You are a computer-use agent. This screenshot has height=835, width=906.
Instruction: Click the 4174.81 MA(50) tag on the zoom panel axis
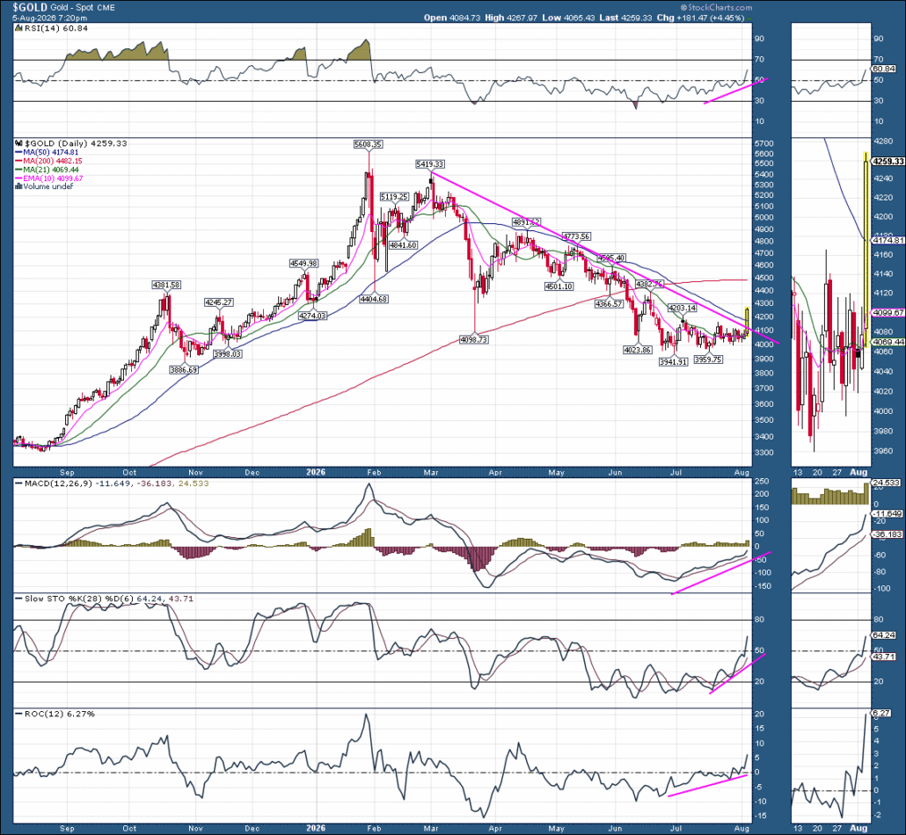[888, 240]
